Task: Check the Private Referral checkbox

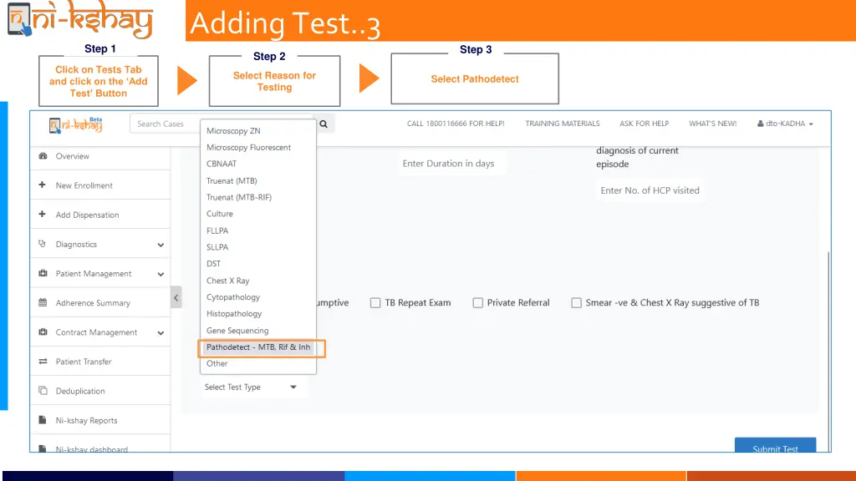Action: click(477, 302)
